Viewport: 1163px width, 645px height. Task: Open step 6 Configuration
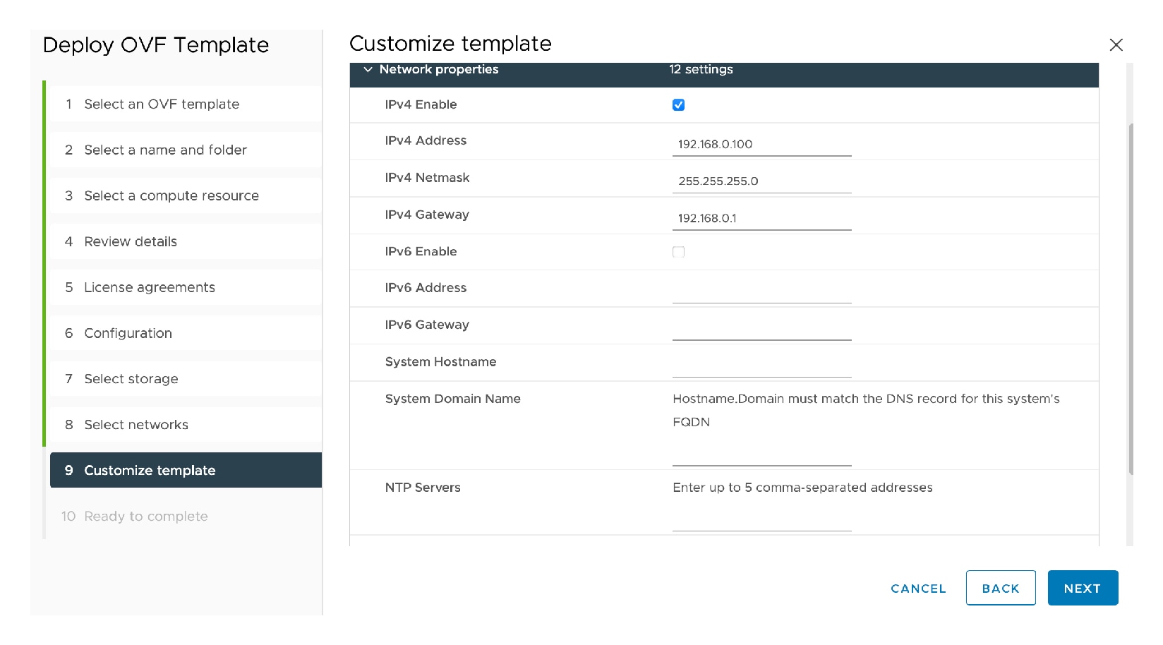coord(128,333)
